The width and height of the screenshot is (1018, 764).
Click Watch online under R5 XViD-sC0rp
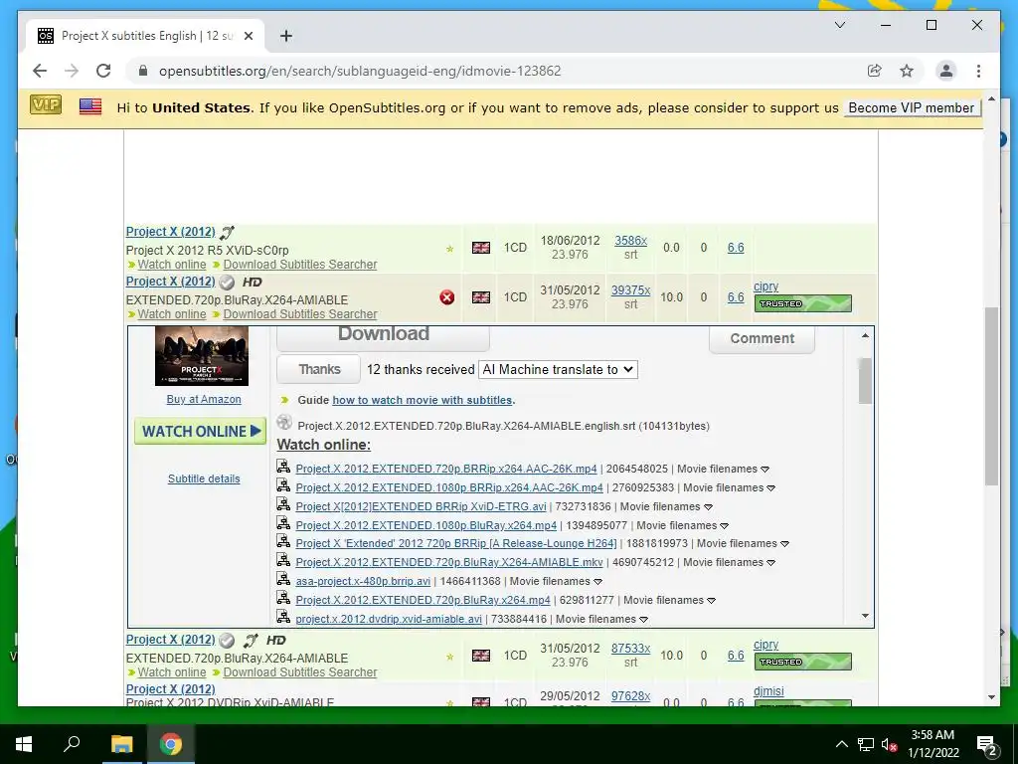point(171,265)
